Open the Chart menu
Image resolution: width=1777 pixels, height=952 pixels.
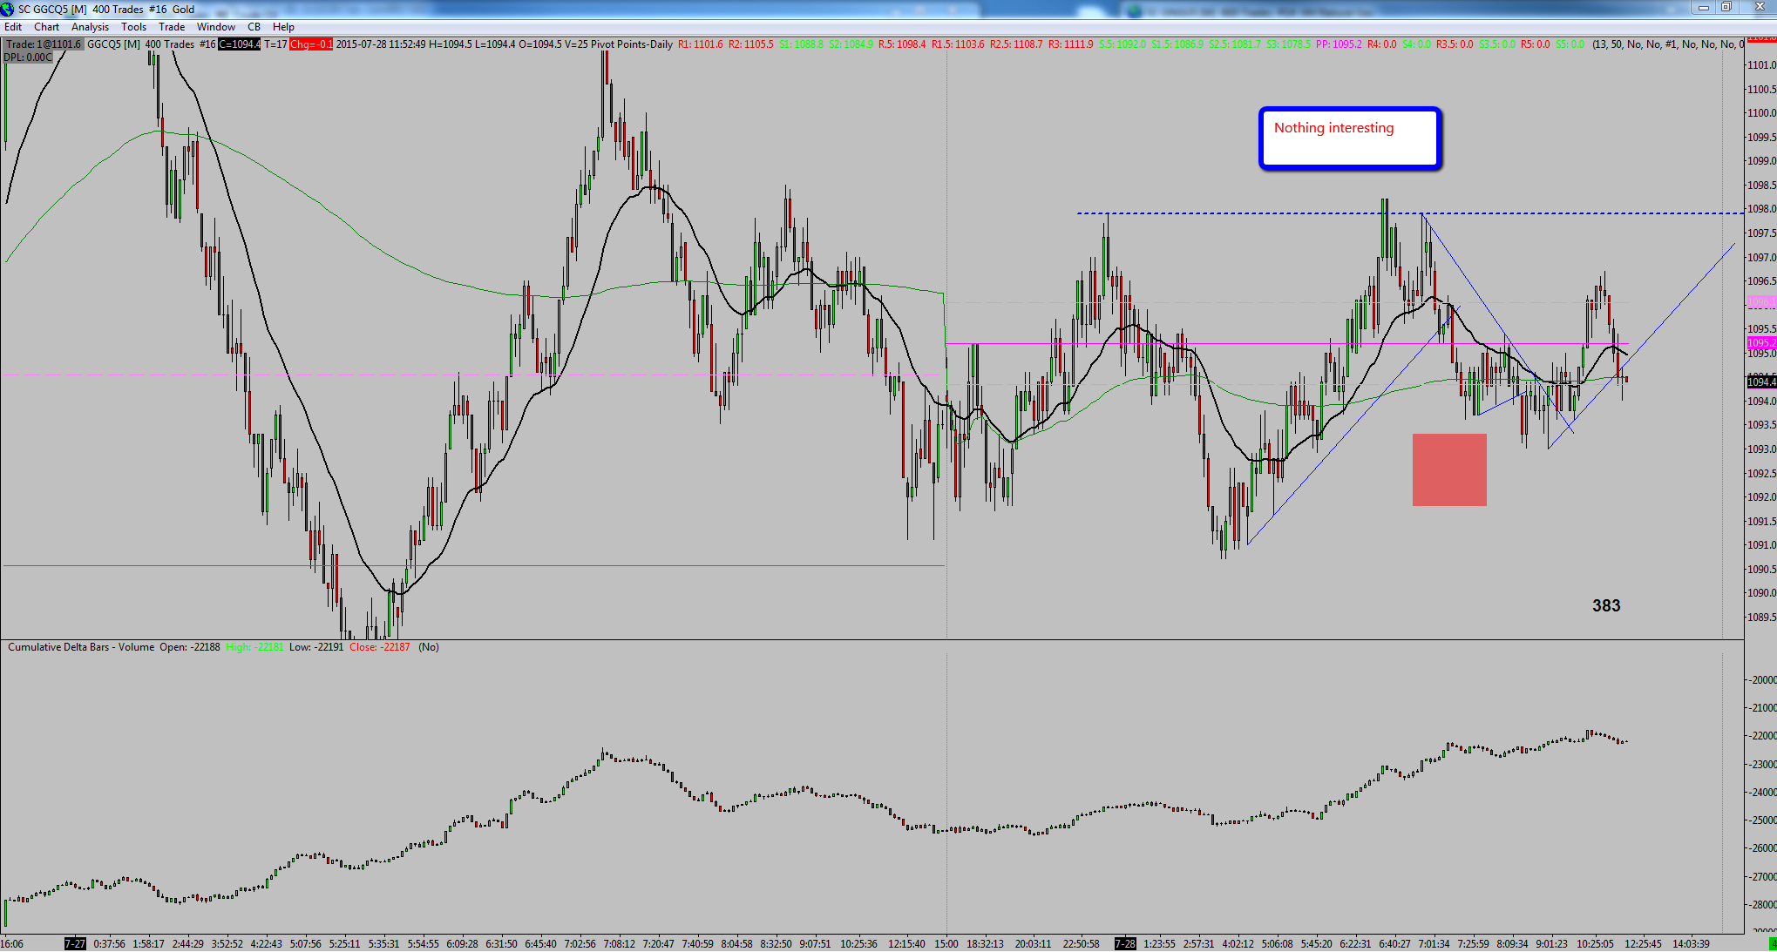tap(47, 27)
